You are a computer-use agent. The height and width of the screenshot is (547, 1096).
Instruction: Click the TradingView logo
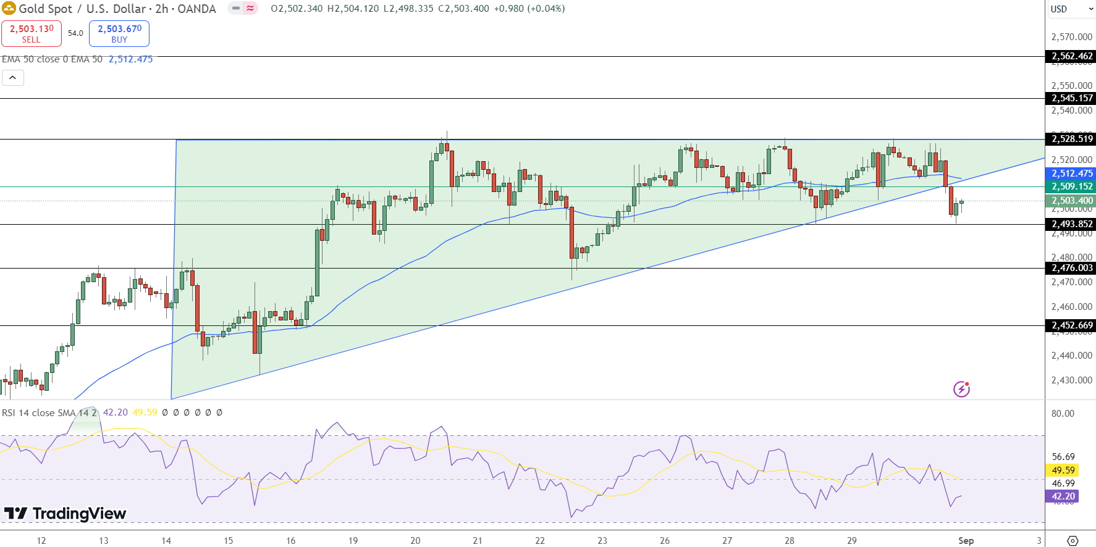point(65,514)
